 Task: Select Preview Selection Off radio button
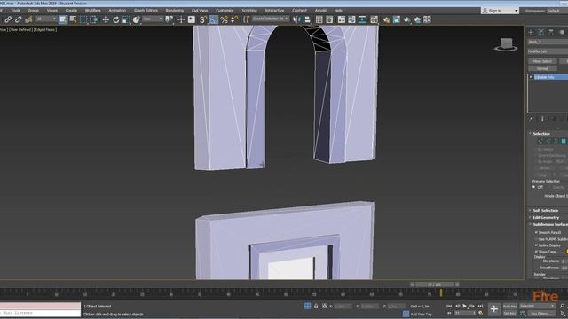(x=534, y=187)
